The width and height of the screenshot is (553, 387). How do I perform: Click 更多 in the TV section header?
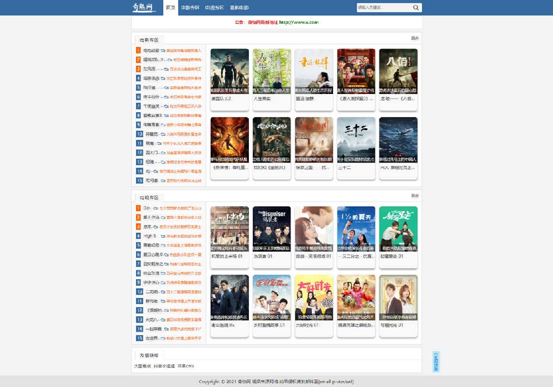click(x=415, y=196)
